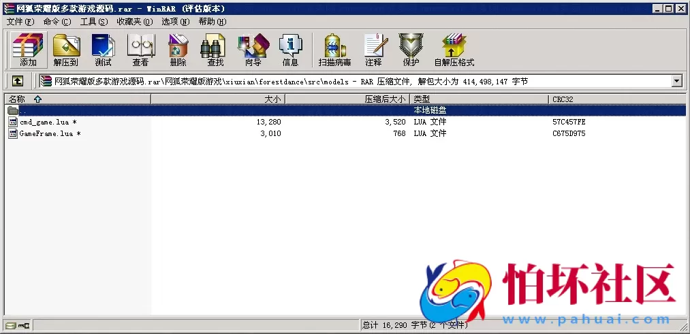Image resolution: width=690 pixels, height=334 pixels.
Task: Click the 自解压格式 (SFX) icon
Action: (454, 50)
